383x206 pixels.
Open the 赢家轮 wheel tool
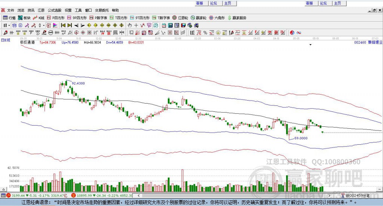pyautogui.click(x=198, y=18)
